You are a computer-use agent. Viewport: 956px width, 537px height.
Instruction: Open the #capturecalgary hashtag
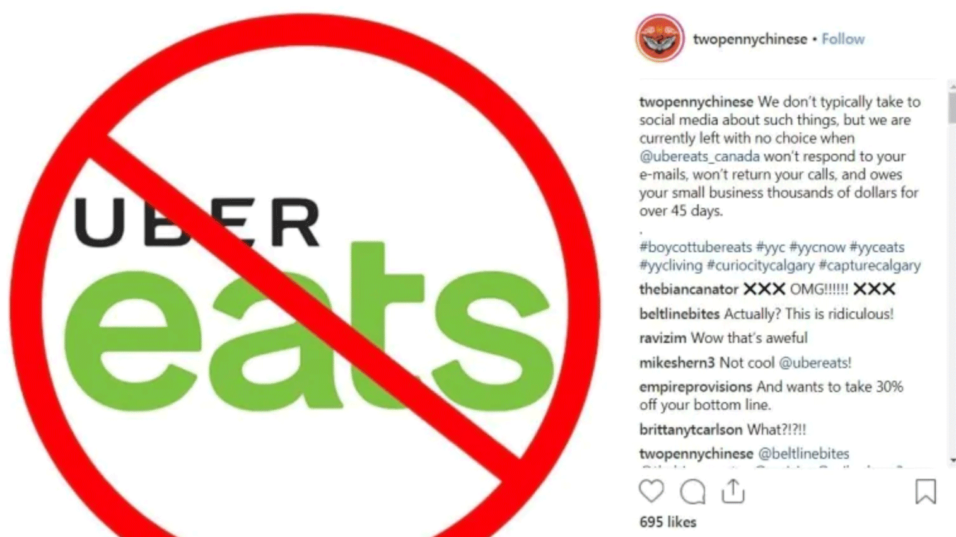tap(870, 265)
